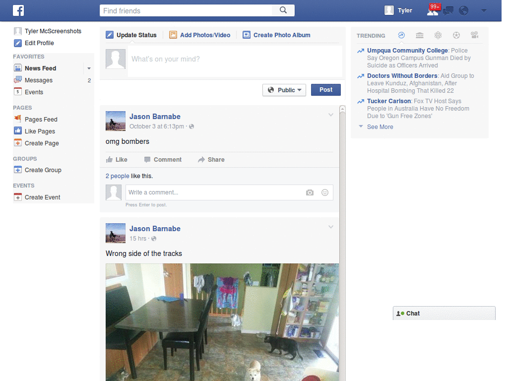508x381 pixels.
Task: Select Science atom icon in Trending
Action: [438, 35]
